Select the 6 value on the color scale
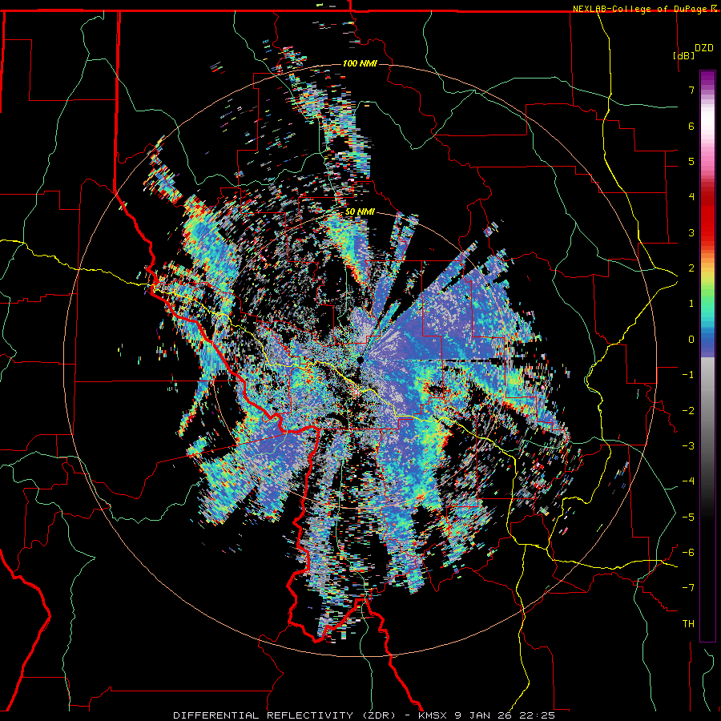Viewport: 721px width, 721px height. click(x=691, y=126)
